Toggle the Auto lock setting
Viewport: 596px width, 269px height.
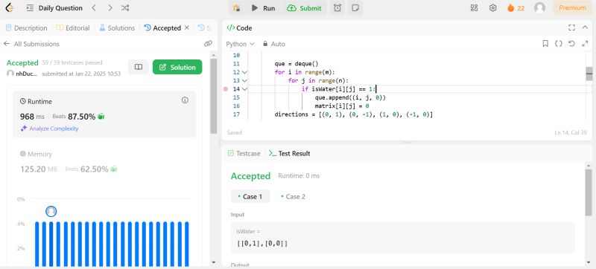[x=273, y=44]
